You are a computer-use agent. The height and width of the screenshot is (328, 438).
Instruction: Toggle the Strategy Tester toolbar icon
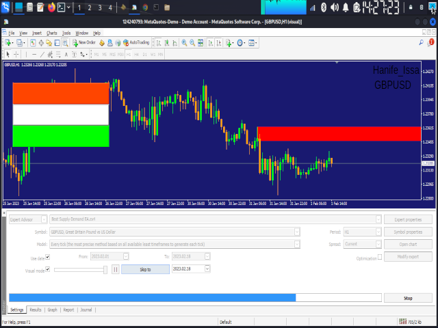(x=65, y=42)
